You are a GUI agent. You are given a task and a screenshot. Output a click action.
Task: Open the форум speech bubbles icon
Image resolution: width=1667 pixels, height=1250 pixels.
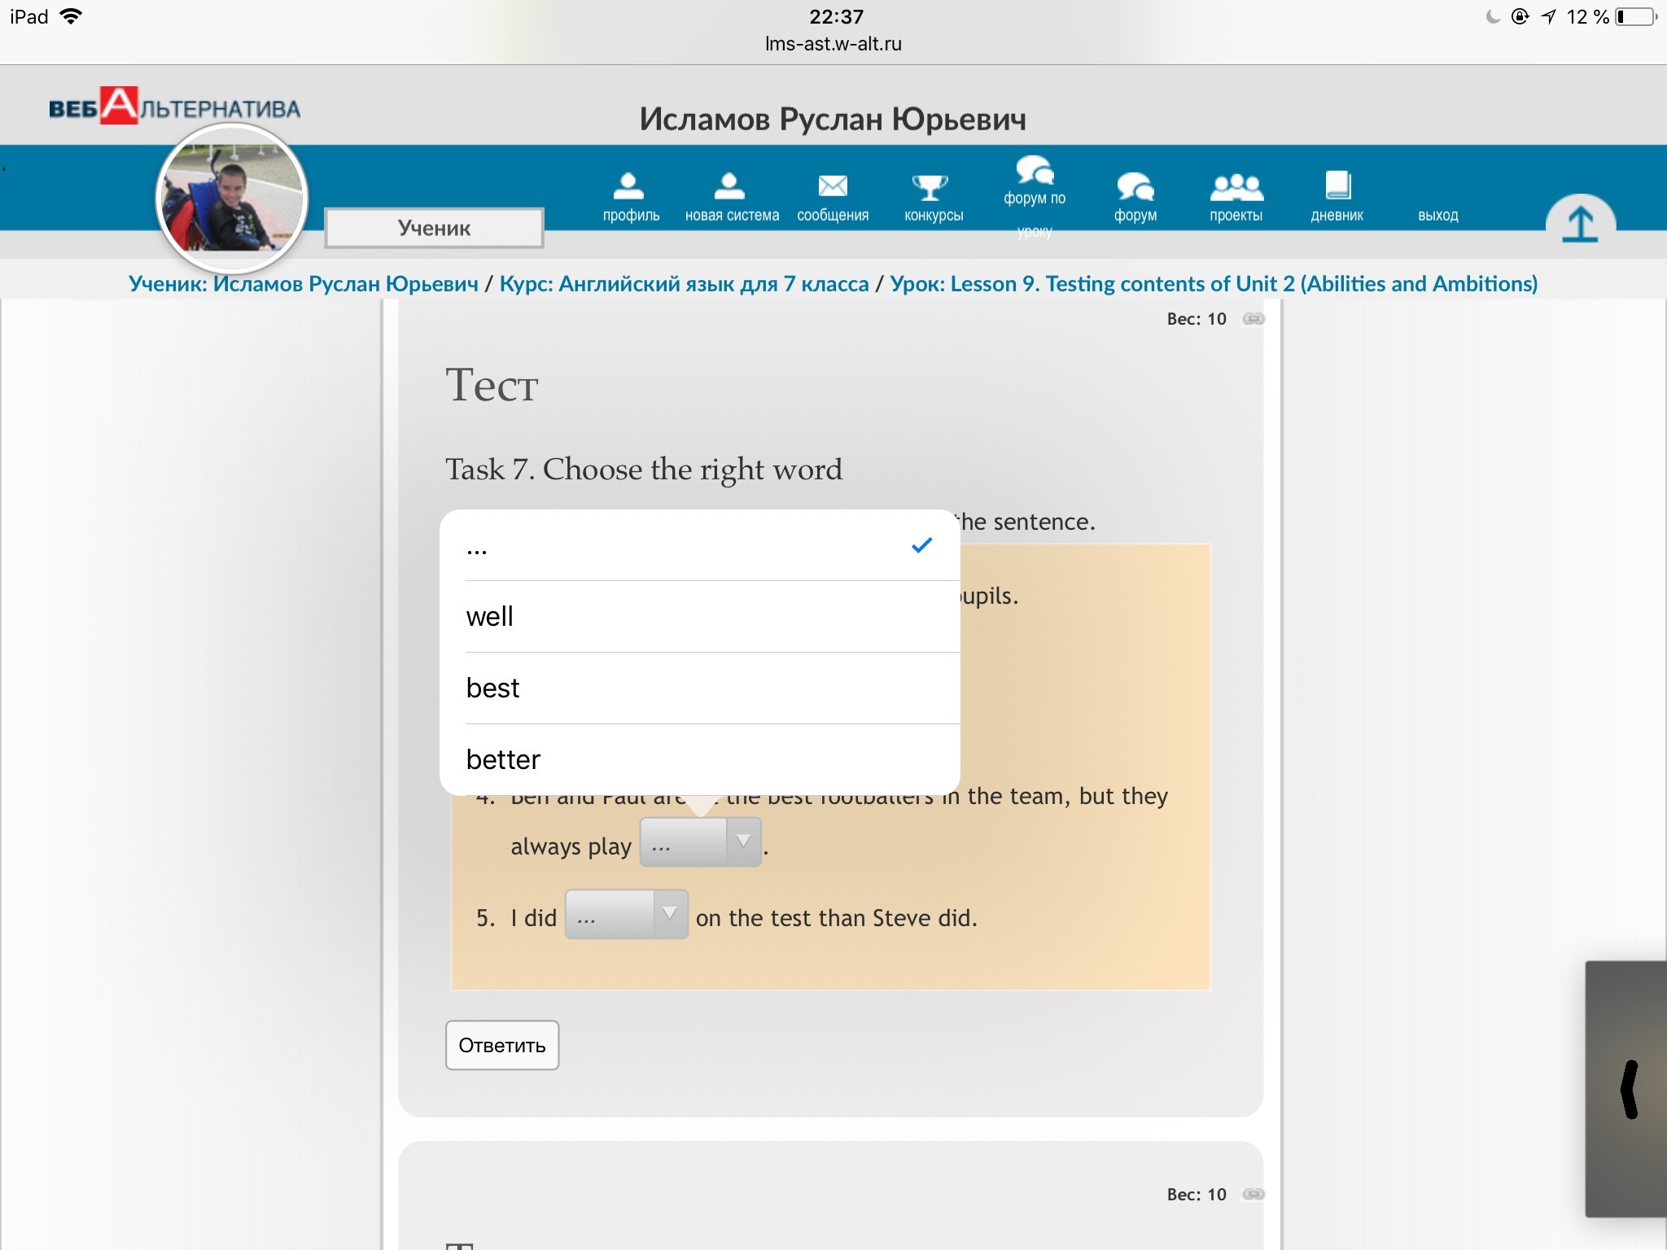[1135, 186]
